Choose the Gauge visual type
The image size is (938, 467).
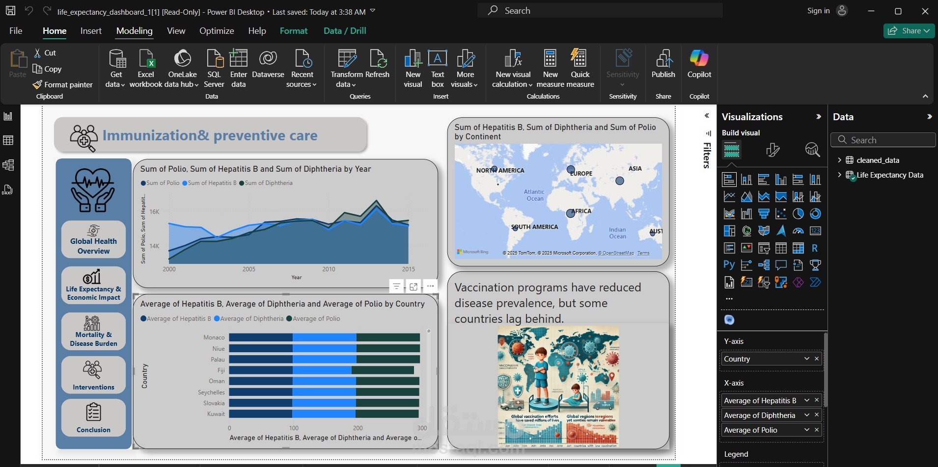pos(798,231)
